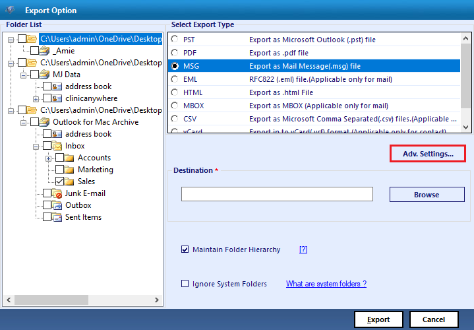
Task: Select the Outbox tree item label
Action: click(x=78, y=205)
